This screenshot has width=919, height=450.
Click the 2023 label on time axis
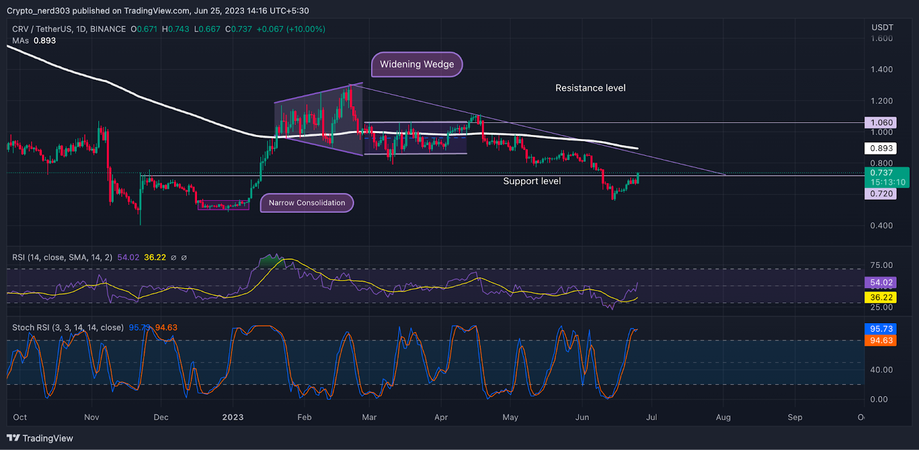(x=233, y=417)
